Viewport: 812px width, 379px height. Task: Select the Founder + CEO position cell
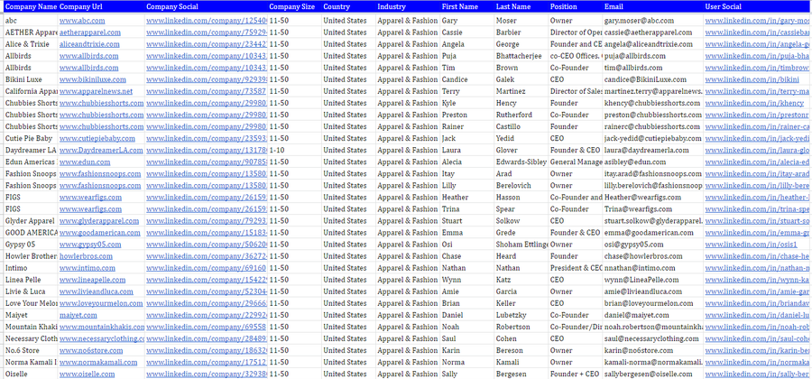(576, 374)
